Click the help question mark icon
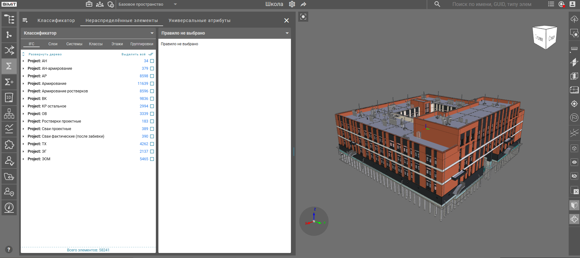The height and width of the screenshot is (258, 580). pyautogui.click(x=9, y=250)
